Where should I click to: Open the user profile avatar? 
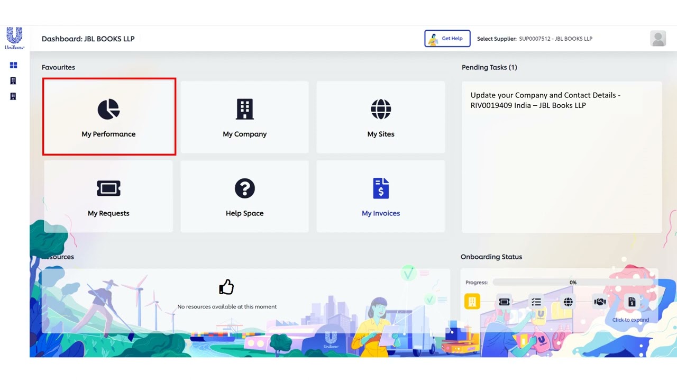[x=658, y=39]
